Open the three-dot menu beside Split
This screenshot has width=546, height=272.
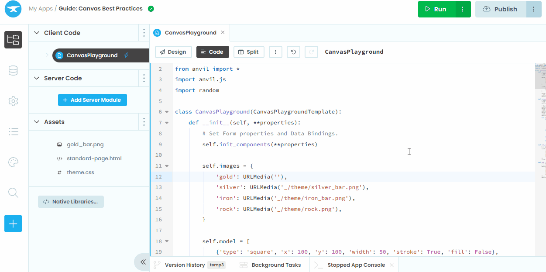point(275,52)
